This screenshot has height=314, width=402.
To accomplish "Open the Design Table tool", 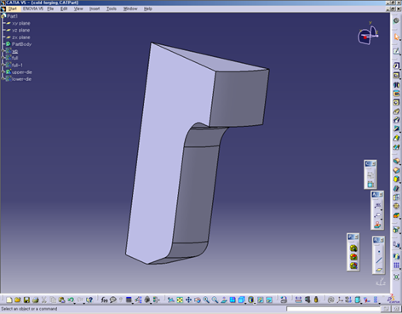I will pos(129,300).
